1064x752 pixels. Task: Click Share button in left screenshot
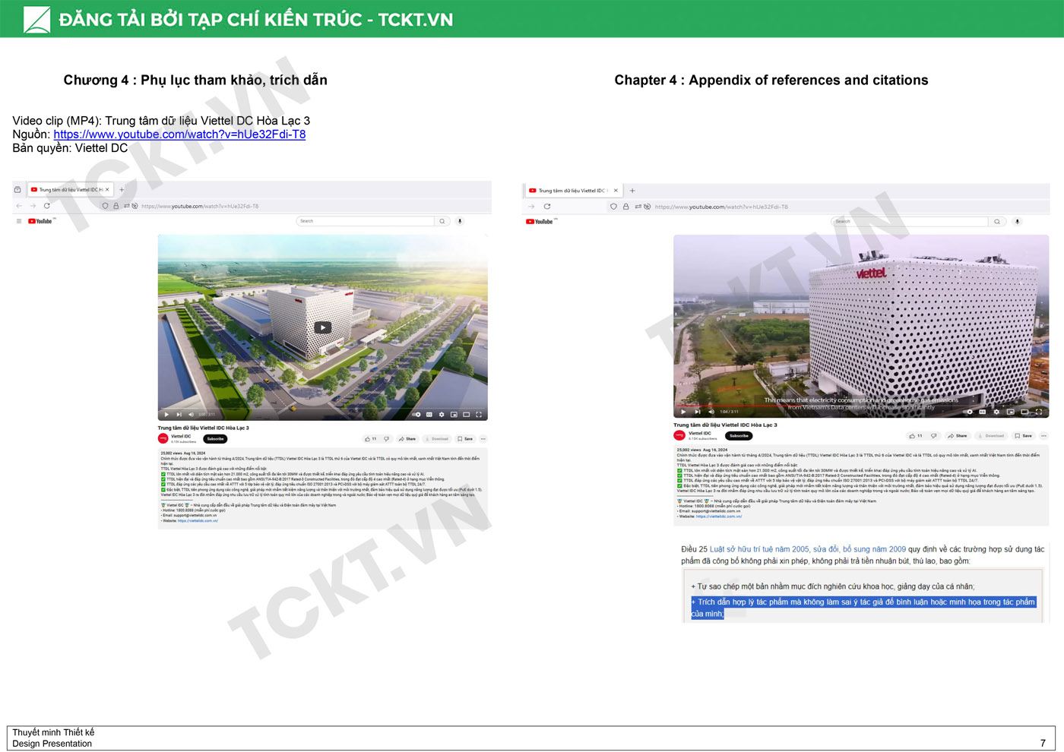click(x=407, y=439)
